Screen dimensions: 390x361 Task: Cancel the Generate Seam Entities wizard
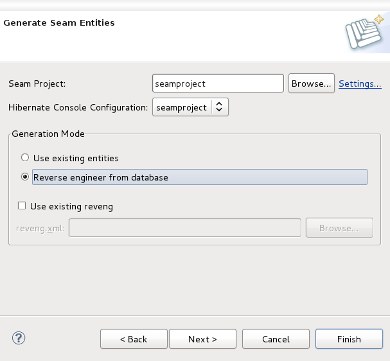[276, 339]
